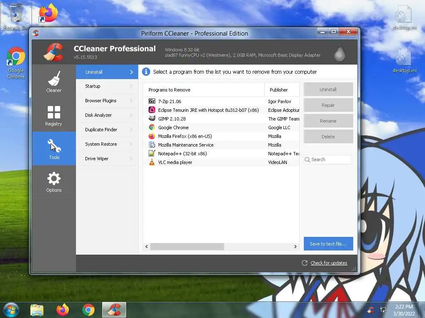Image resolution: width=425 pixels, height=318 pixels.
Task: Click the network tray icon
Action: point(383,310)
